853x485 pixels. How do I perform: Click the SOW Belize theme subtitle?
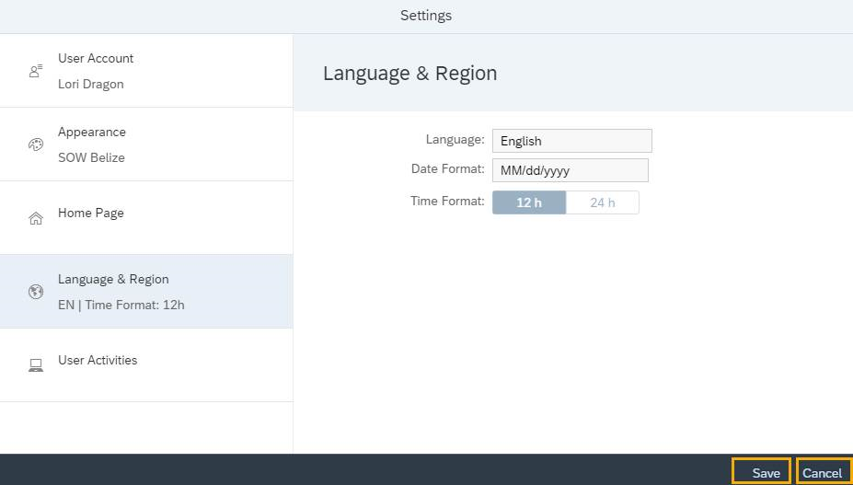(x=91, y=157)
